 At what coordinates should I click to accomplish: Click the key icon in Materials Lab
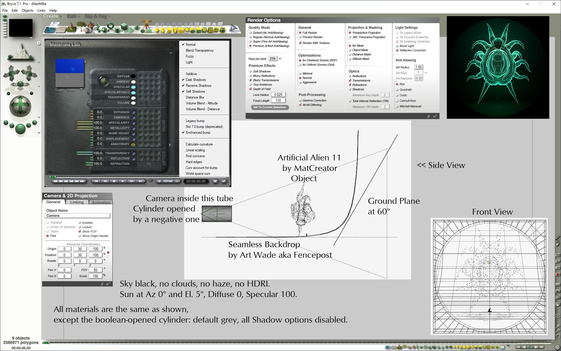point(168,181)
